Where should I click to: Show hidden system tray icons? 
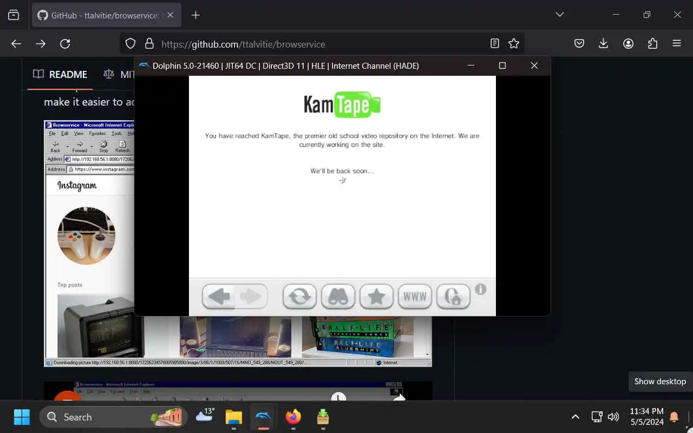[576, 417]
